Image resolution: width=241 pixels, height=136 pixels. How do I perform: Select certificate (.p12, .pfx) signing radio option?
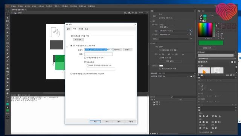click(x=71, y=46)
